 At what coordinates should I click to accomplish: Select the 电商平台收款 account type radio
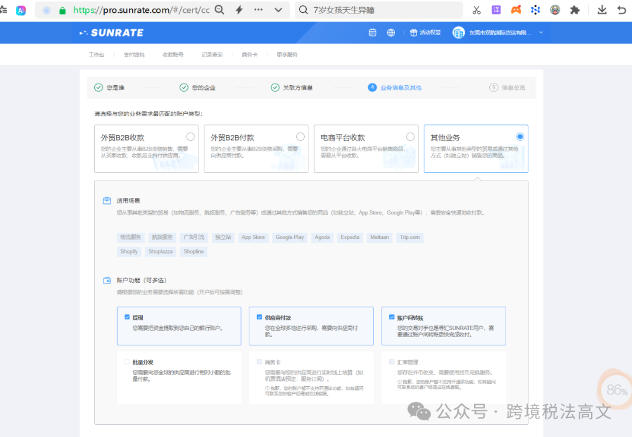(x=410, y=136)
